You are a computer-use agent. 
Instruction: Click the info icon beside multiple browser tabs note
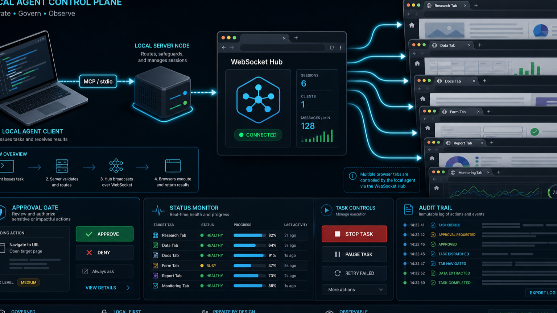[352, 176]
